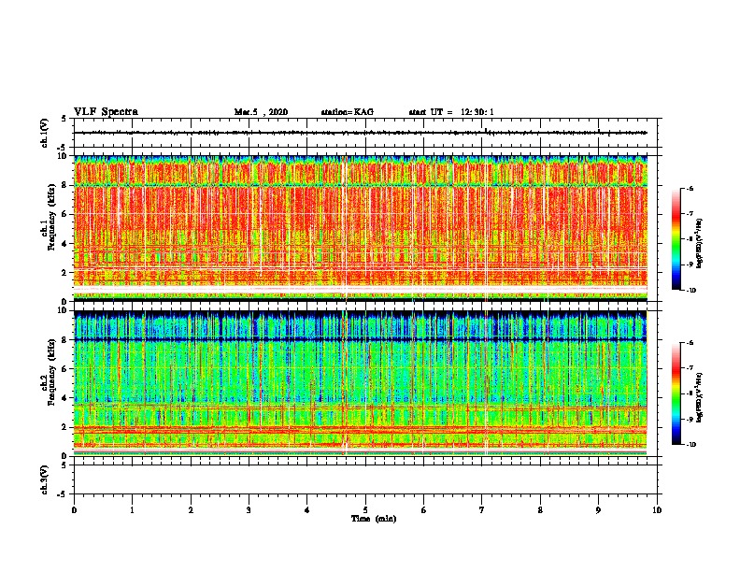
Task: Select the date text "Mar.5 , 2020"
Action: point(261,112)
